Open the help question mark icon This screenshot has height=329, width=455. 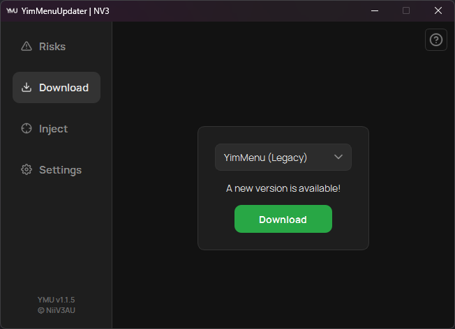click(436, 40)
